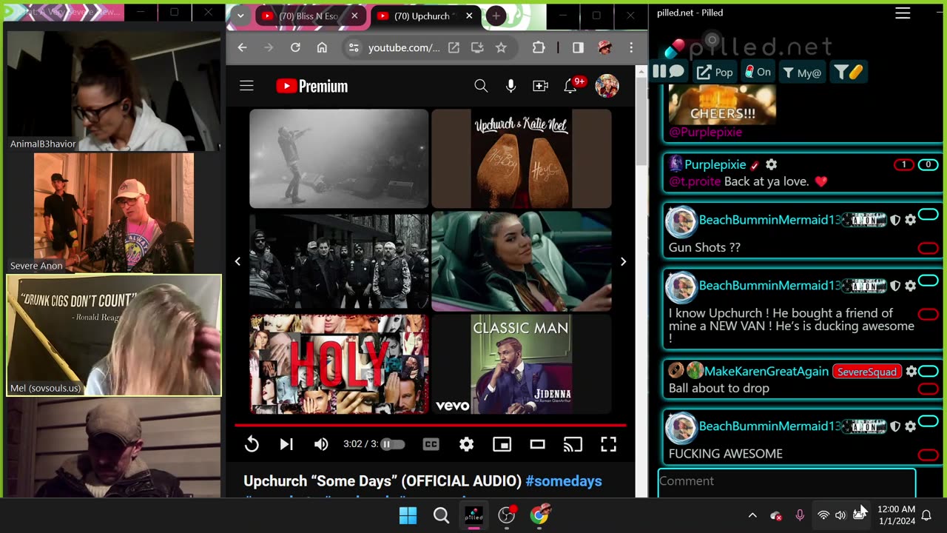This screenshot has height=533, width=947.
Task: Open YouTube notifications bell
Action: (570, 86)
